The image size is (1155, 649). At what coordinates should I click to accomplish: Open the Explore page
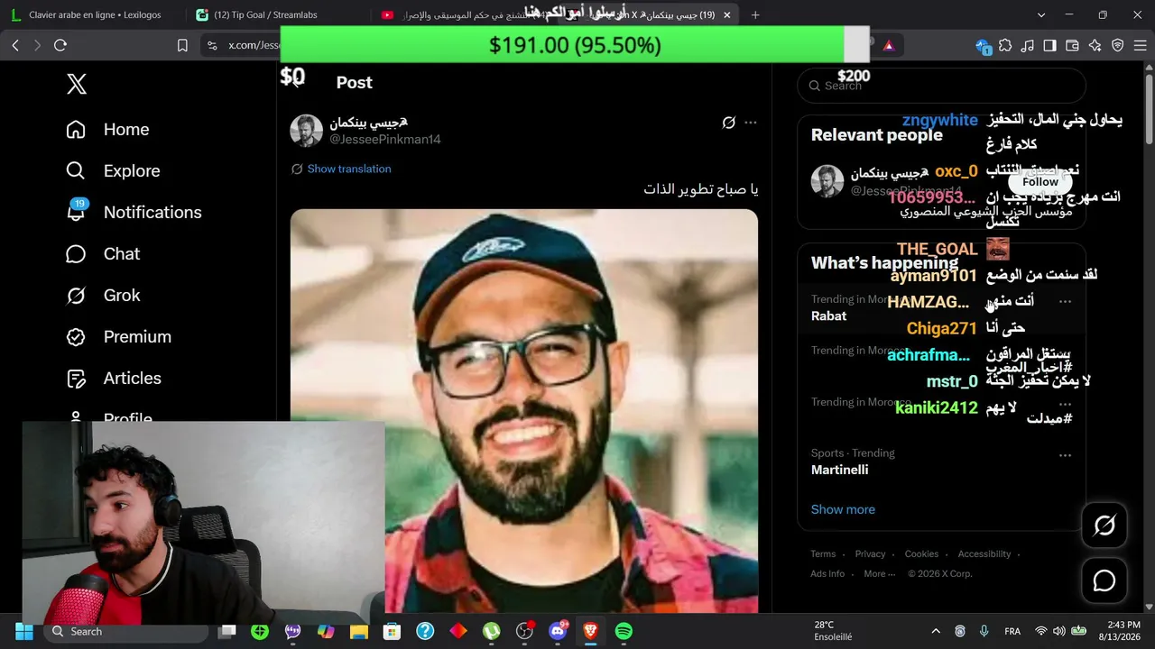tap(113, 171)
